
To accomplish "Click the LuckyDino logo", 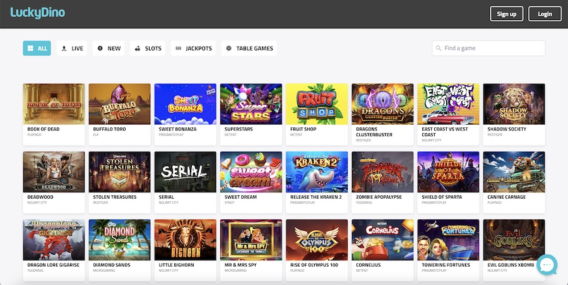I will 38,13.
